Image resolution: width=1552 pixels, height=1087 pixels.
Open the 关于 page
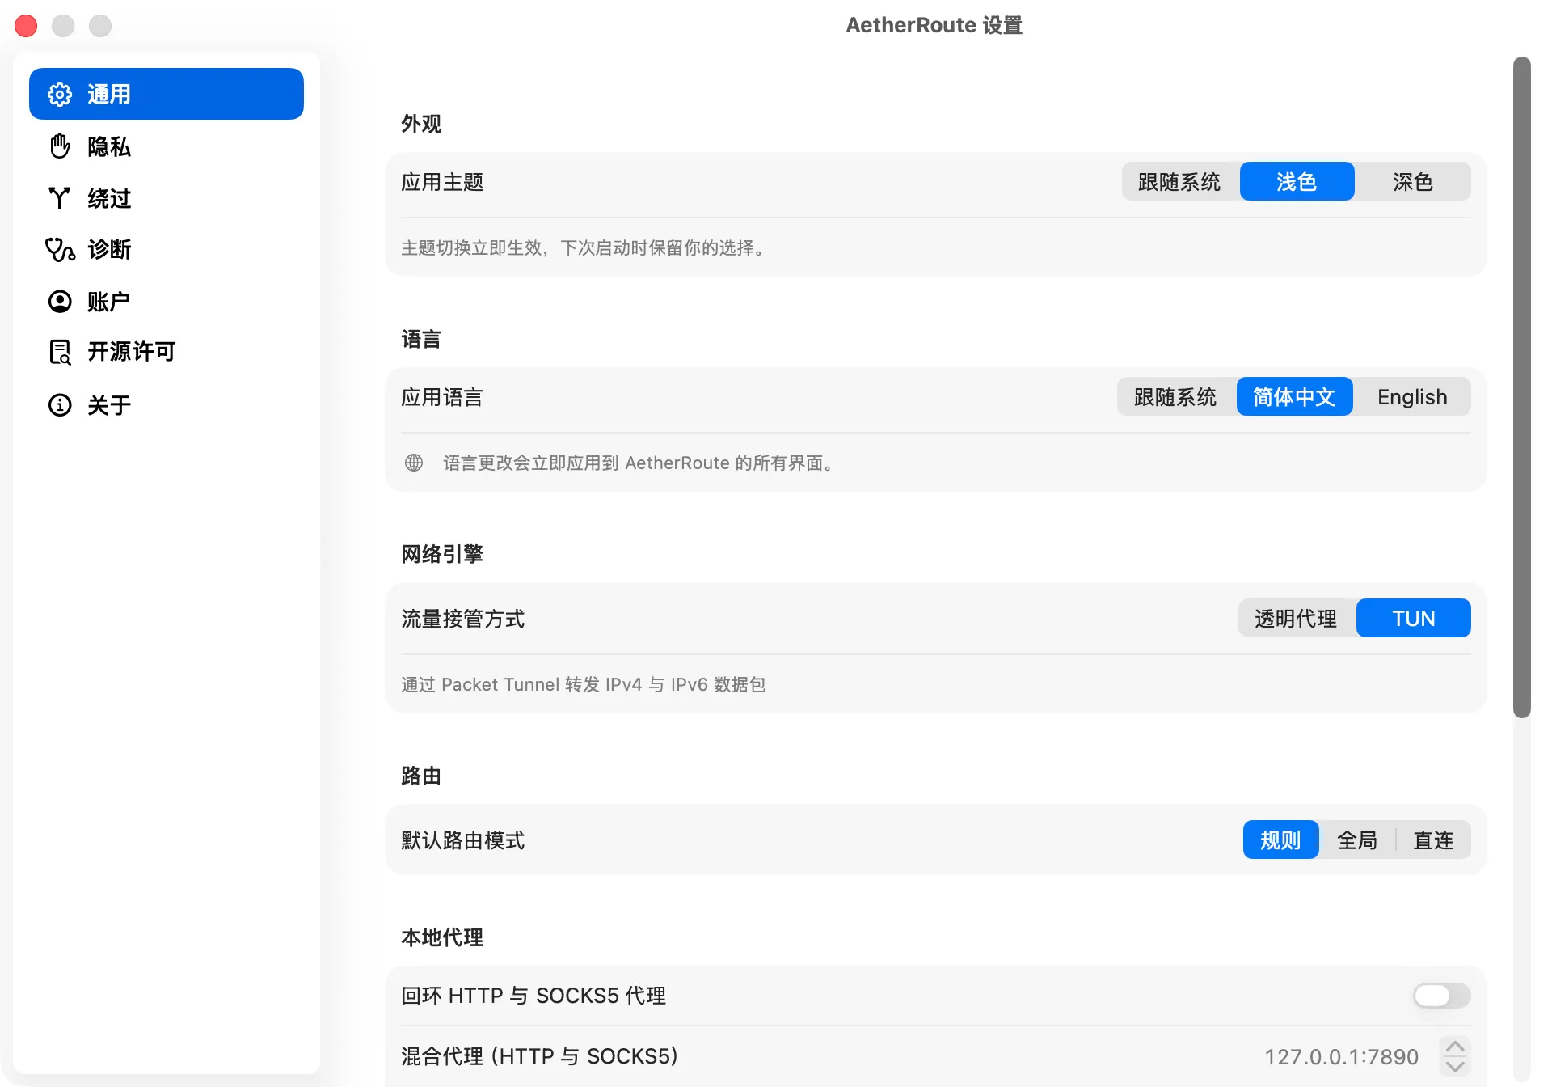[x=167, y=405]
